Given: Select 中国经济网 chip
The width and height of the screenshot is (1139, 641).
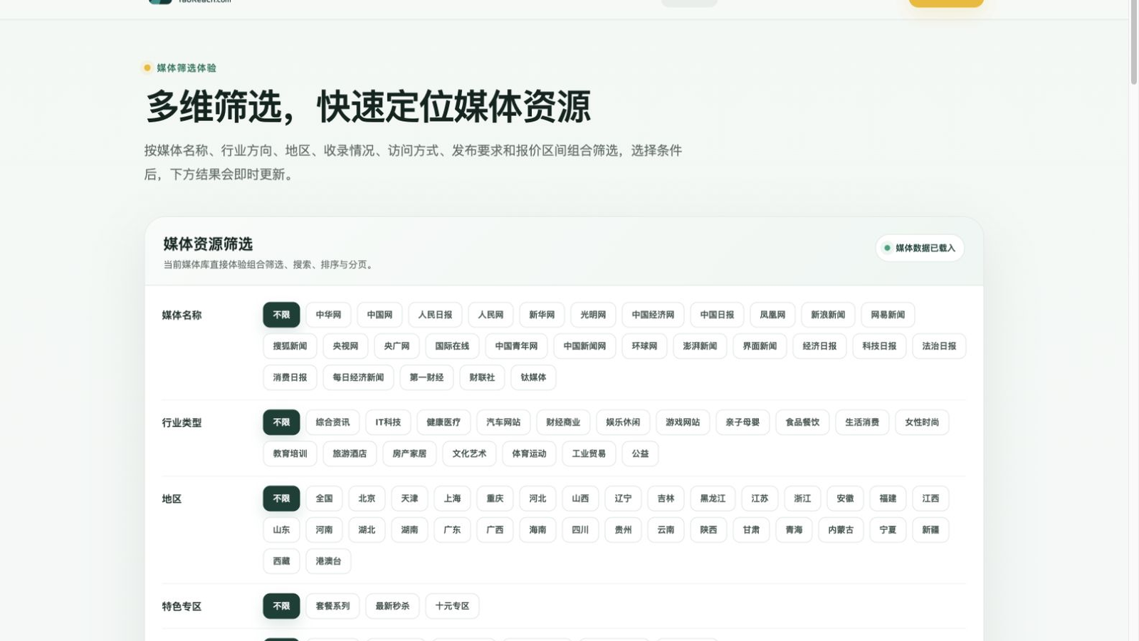Looking at the screenshot, I should tap(653, 315).
